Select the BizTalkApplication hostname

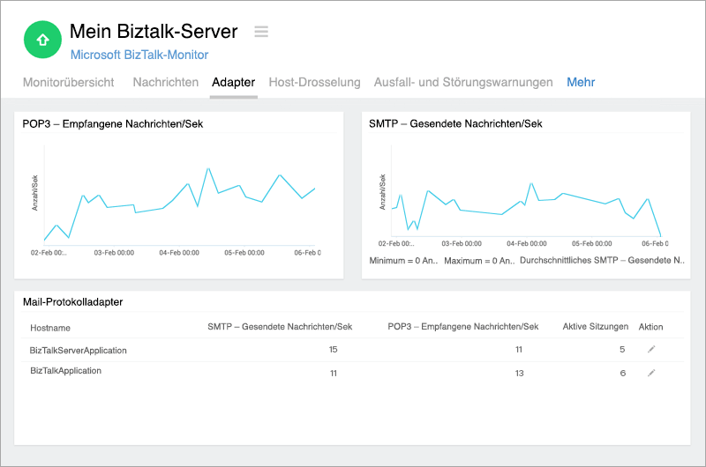pyautogui.click(x=65, y=371)
